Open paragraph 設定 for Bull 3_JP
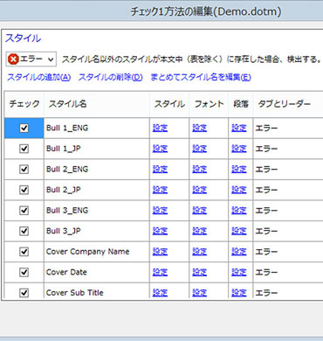This screenshot has height=341, width=323. (x=239, y=231)
